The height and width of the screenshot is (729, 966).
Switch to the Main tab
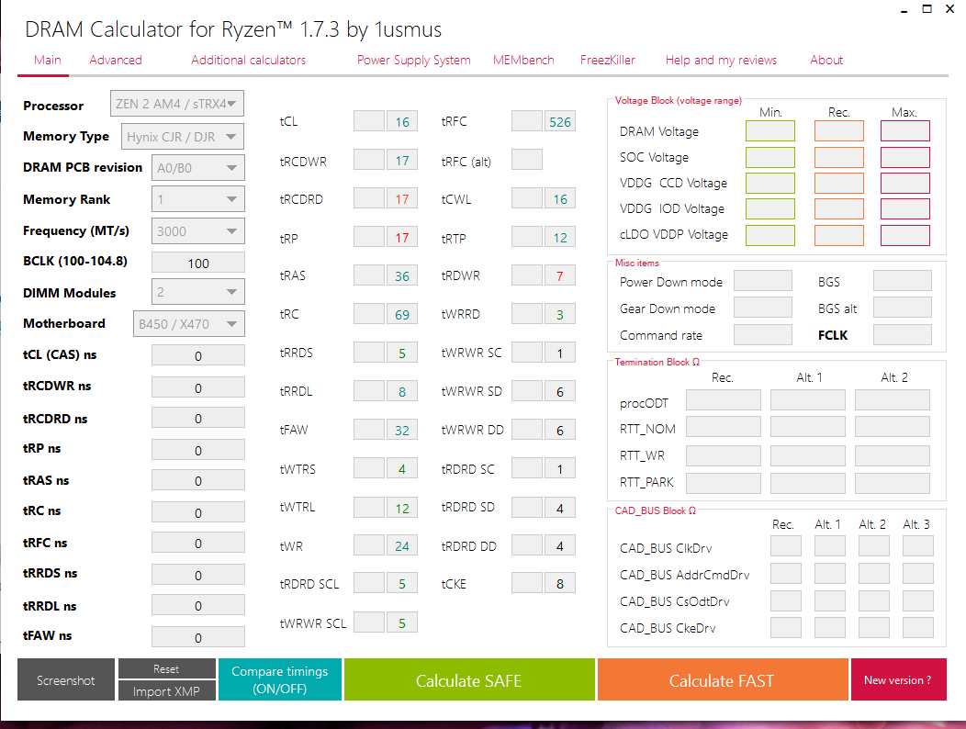click(47, 60)
